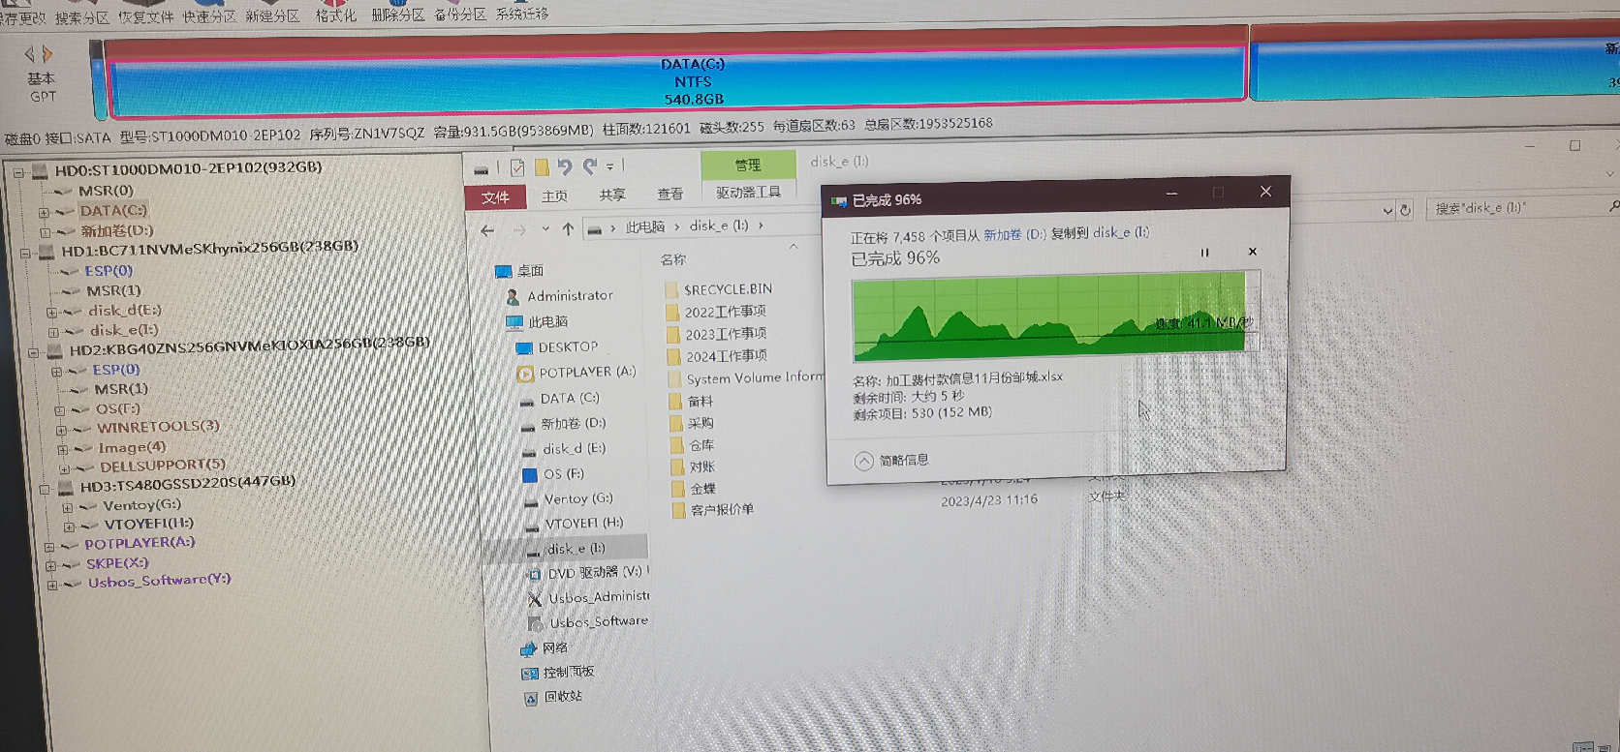Screen dimensions: 1620x752
Task: Go to next disk with right arrow
Action: tap(47, 54)
